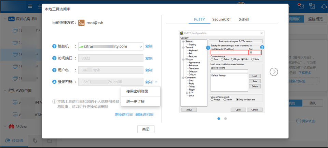The image size is (328, 148).
Task: Copy the 跳板机 jump host address
Action: (149, 46)
